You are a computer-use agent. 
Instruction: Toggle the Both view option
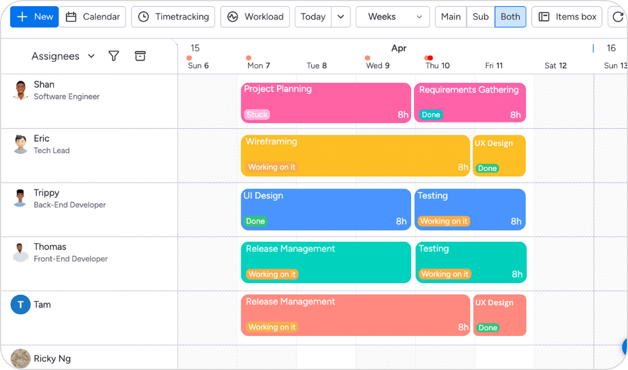point(510,16)
